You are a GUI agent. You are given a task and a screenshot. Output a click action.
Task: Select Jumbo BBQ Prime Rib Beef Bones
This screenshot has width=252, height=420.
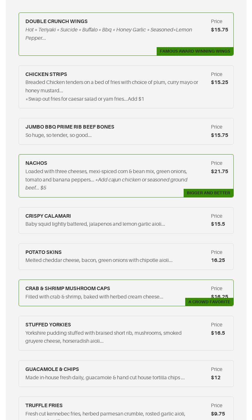(x=126, y=131)
